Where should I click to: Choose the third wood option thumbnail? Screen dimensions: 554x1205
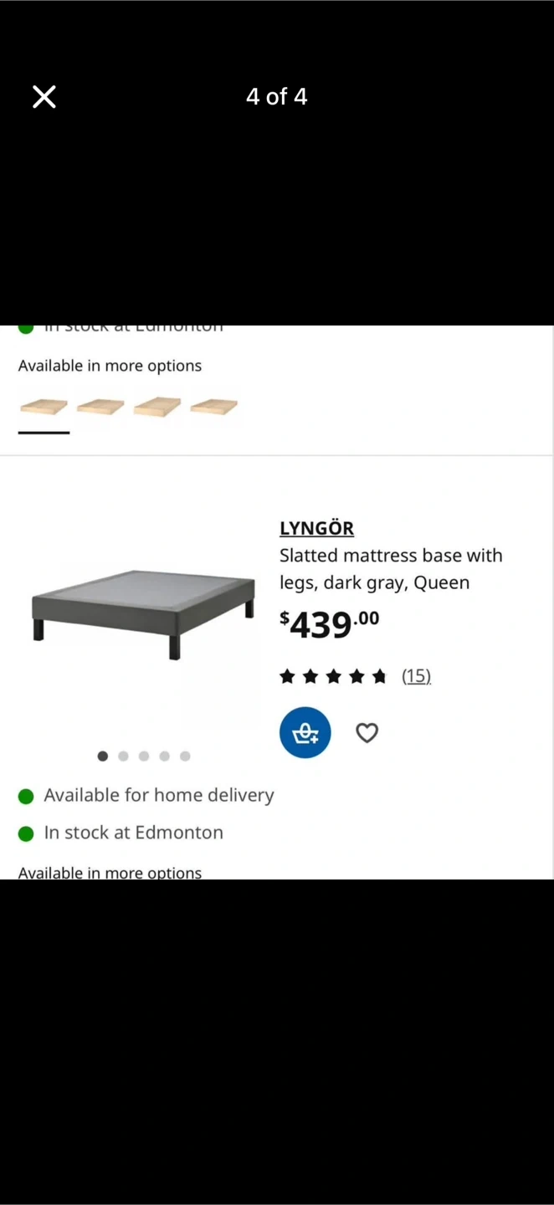coord(157,408)
